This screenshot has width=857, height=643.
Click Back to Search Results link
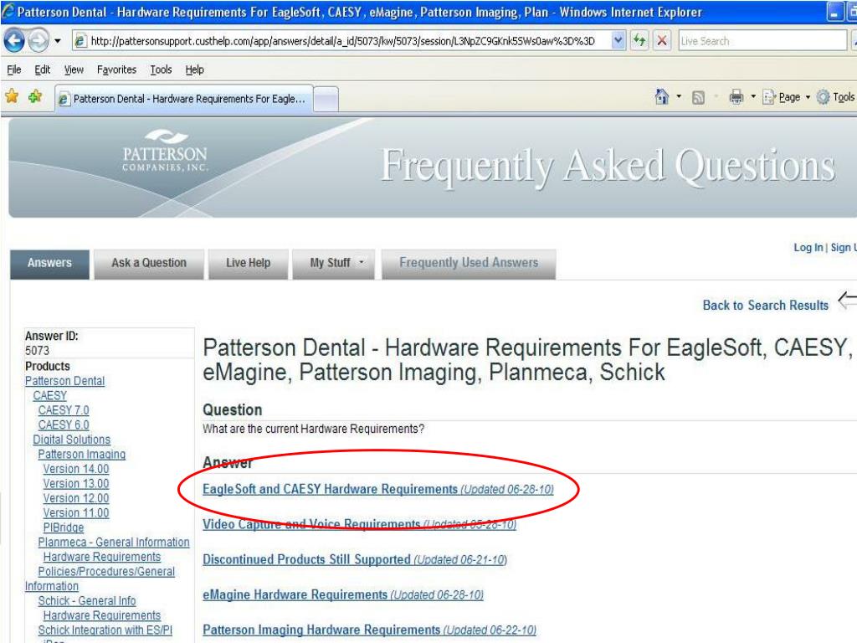tap(765, 305)
